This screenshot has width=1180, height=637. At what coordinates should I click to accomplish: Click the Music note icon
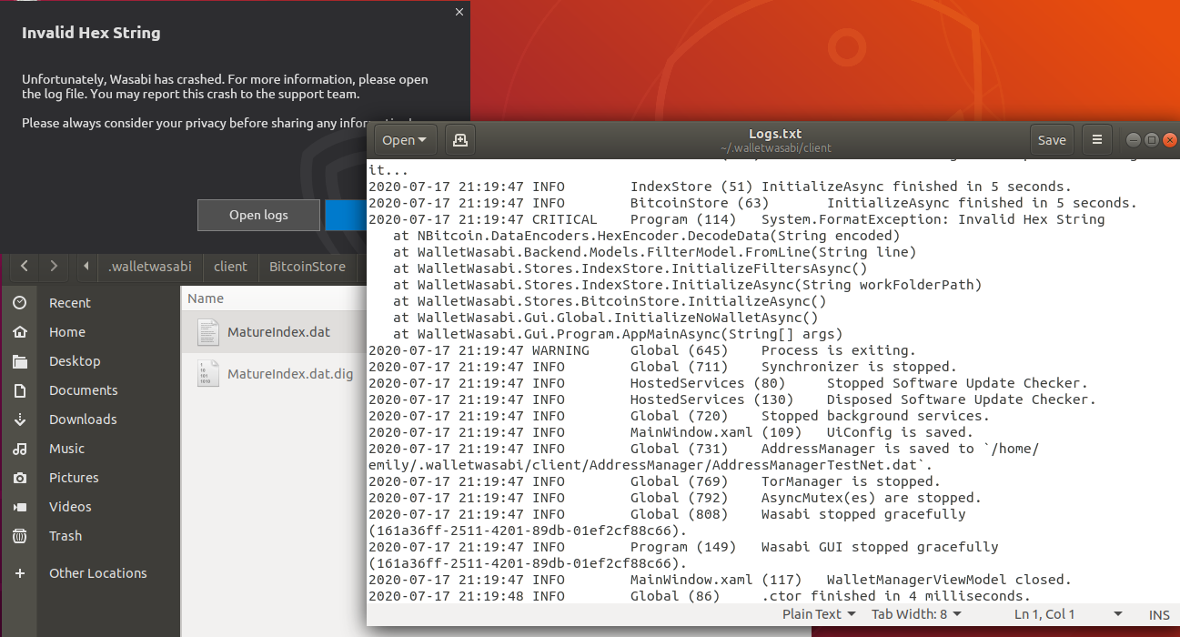pos(20,449)
